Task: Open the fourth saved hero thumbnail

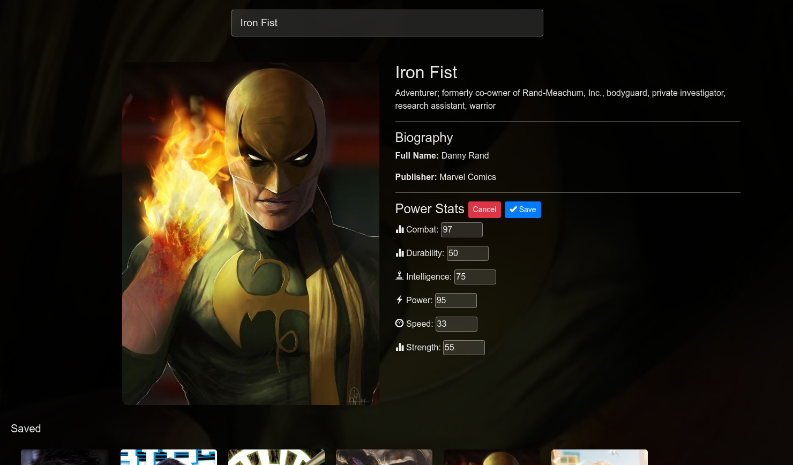Action: click(x=384, y=457)
